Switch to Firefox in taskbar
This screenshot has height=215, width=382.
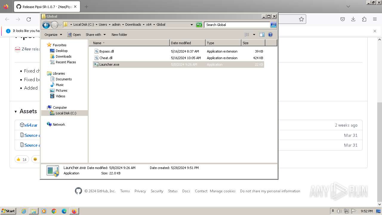coord(74,211)
